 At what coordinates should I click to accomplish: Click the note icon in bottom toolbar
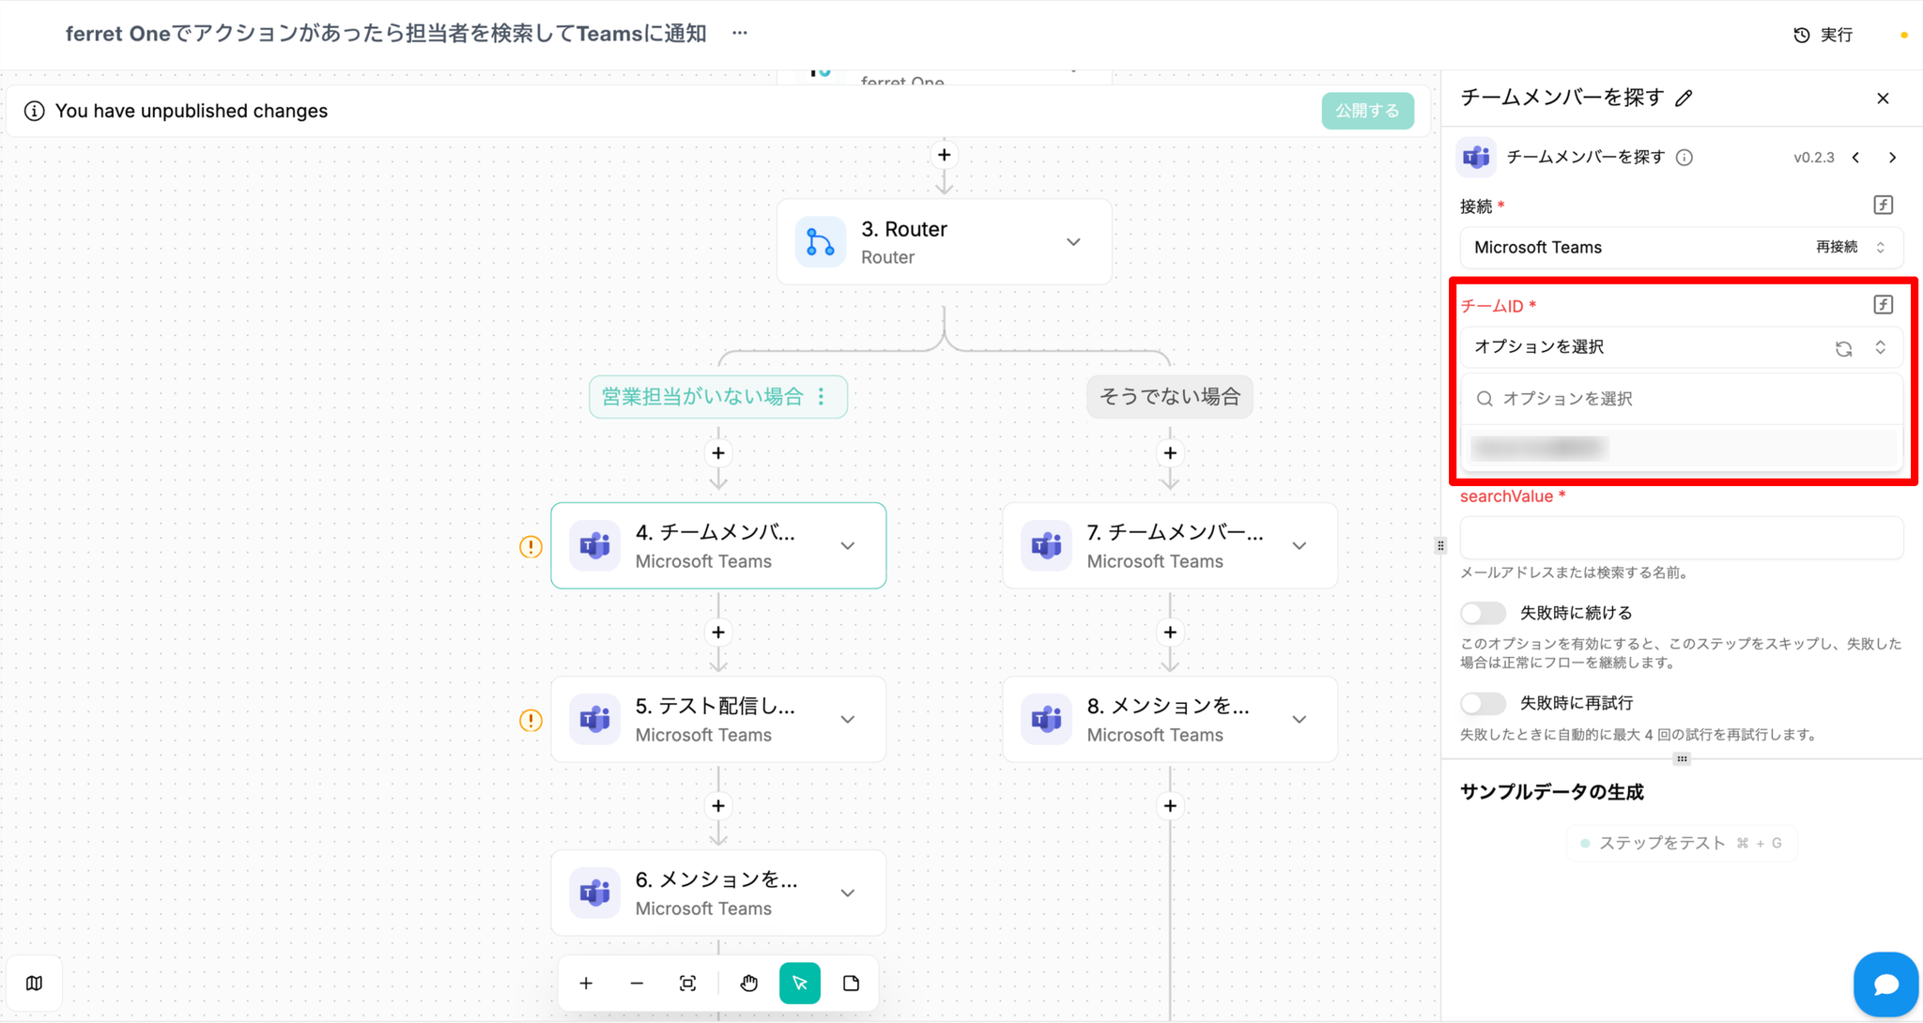(851, 983)
